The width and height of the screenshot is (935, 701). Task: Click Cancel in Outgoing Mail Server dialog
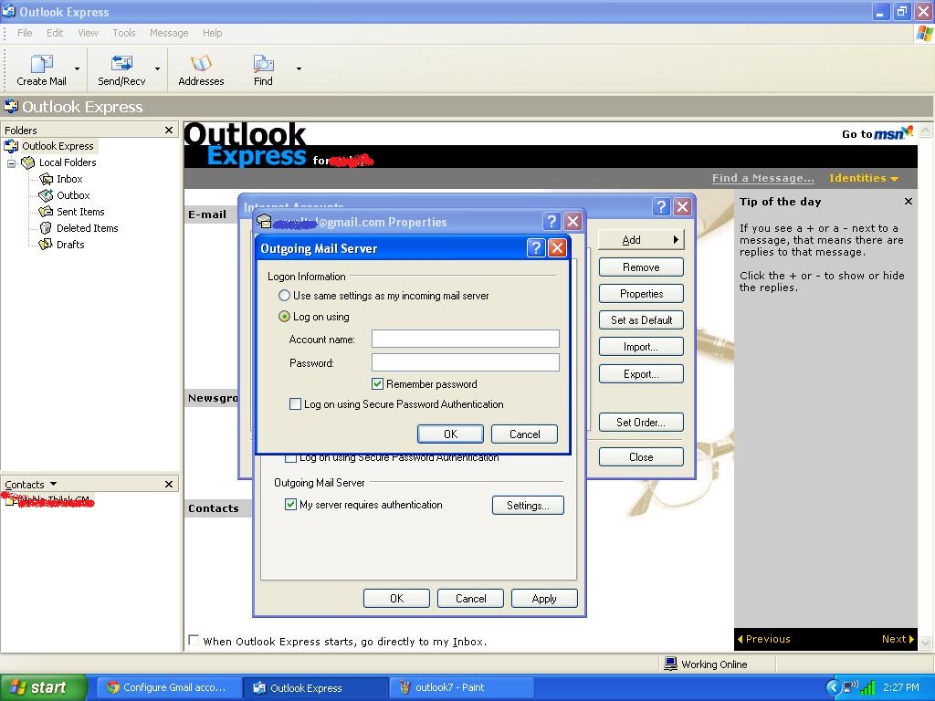(x=524, y=434)
